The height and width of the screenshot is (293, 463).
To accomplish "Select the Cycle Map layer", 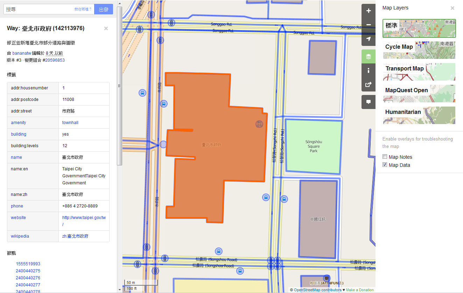I will coord(419,50).
